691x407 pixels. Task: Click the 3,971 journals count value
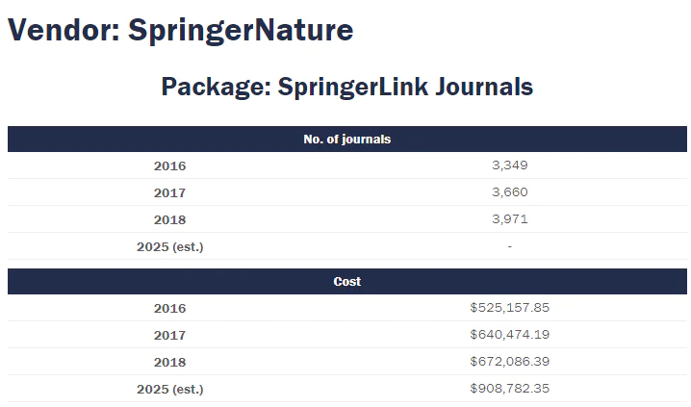[509, 219]
